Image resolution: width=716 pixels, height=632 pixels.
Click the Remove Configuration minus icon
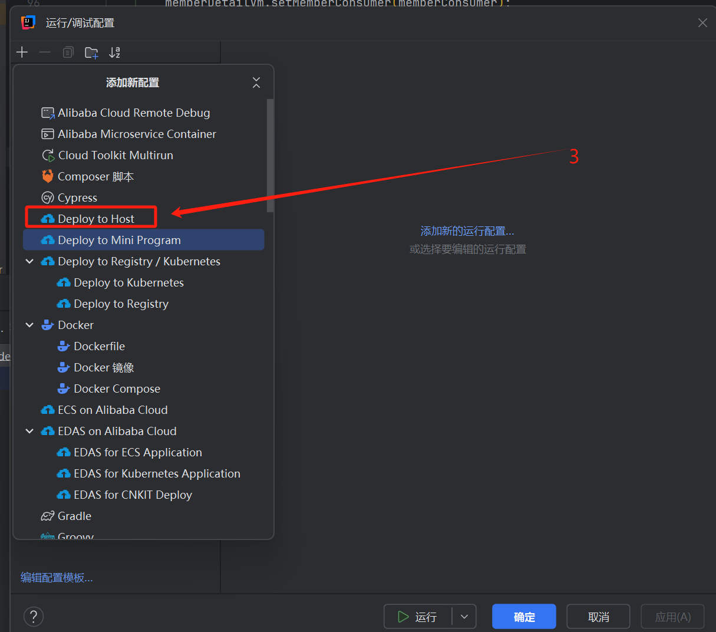coord(45,52)
